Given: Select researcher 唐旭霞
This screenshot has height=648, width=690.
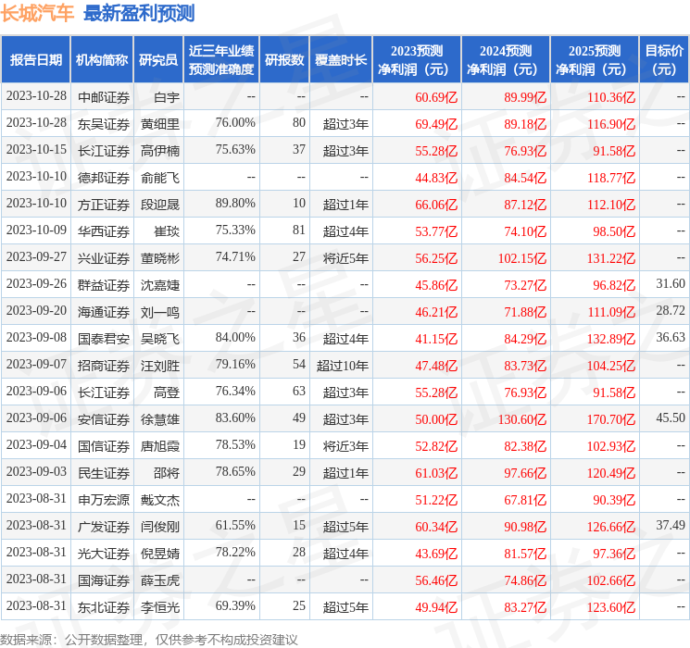Looking at the screenshot, I should click(x=160, y=446).
